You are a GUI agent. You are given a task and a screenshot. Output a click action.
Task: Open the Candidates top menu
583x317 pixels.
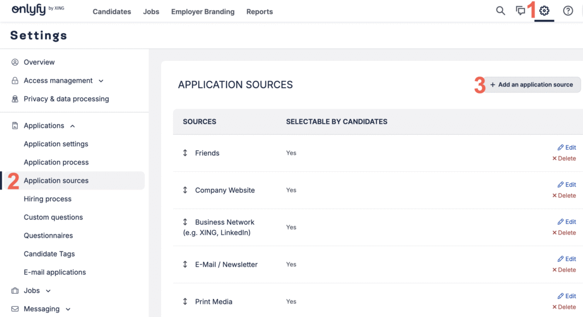point(112,11)
